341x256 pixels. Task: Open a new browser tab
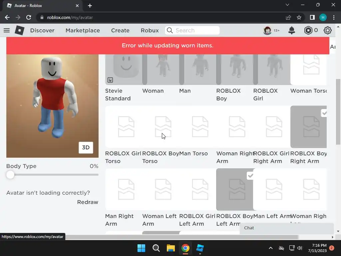point(90,6)
